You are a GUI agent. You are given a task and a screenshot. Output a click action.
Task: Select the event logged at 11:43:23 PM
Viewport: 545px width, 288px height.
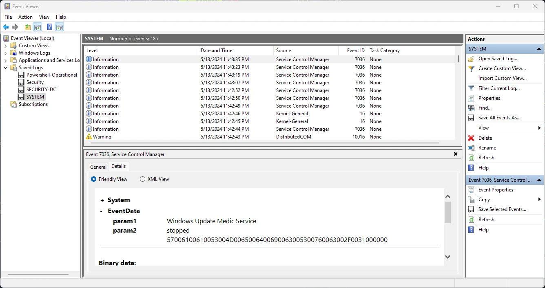click(x=270, y=67)
